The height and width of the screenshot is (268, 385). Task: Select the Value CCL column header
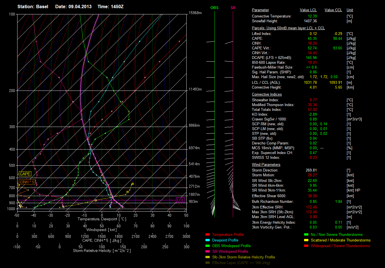(x=333, y=10)
